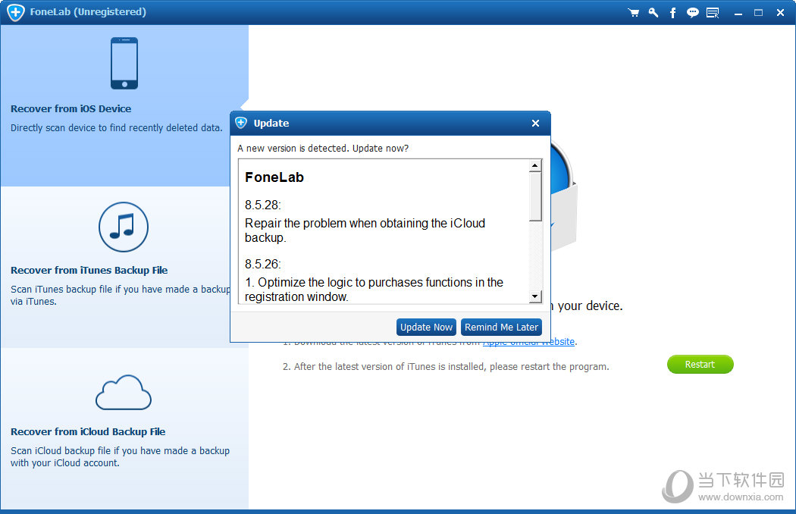Open the Facebook icon in title bar
The height and width of the screenshot is (514, 796).
[x=672, y=13]
